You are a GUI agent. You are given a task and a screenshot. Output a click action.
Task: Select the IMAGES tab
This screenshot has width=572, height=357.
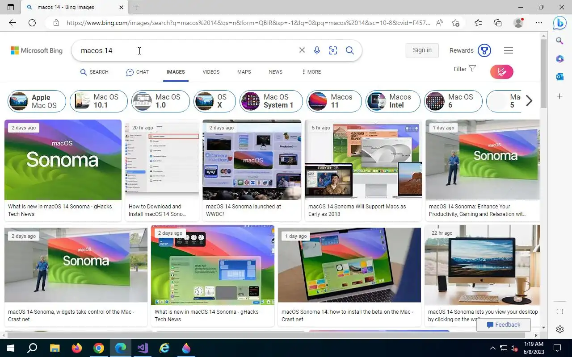[x=176, y=72]
